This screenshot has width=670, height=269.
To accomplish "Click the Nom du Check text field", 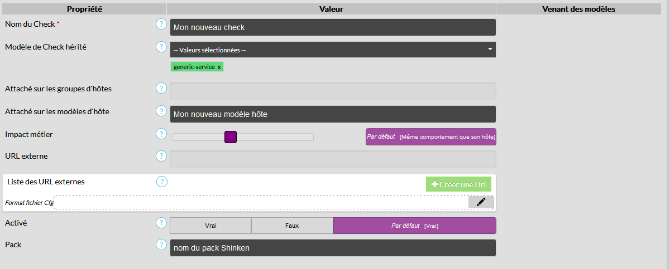I will pos(333,27).
